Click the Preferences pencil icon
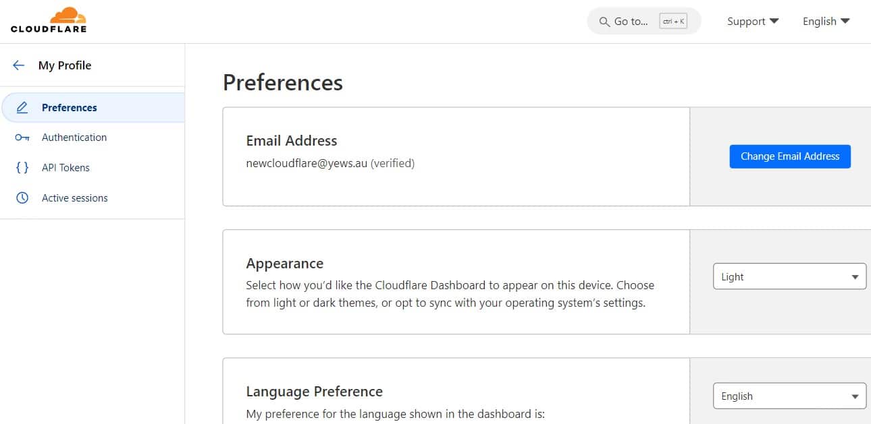Screen dimensions: 871x424 pos(22,108)
